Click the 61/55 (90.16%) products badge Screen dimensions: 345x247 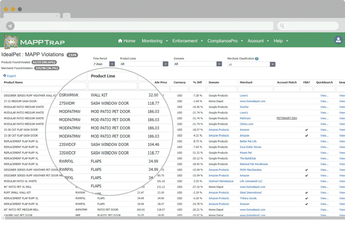point(44,62)
